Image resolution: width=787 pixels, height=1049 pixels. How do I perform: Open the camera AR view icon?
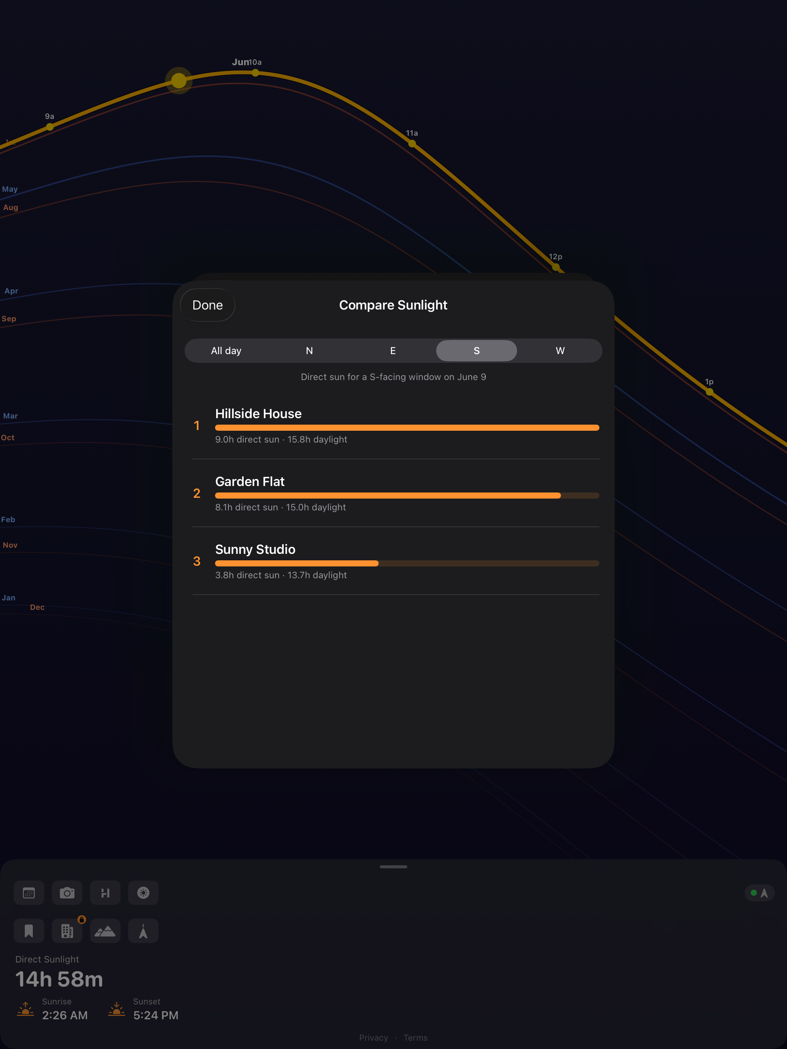point(67,893)
